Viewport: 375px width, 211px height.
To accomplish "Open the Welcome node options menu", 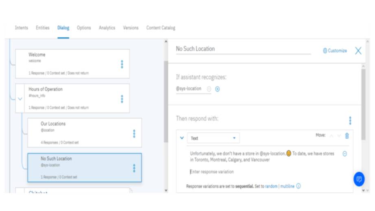I will click(122, 64).
